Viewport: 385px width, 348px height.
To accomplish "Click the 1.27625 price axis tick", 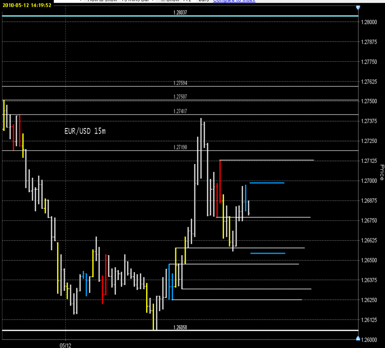I will click(x=369, y=82).
